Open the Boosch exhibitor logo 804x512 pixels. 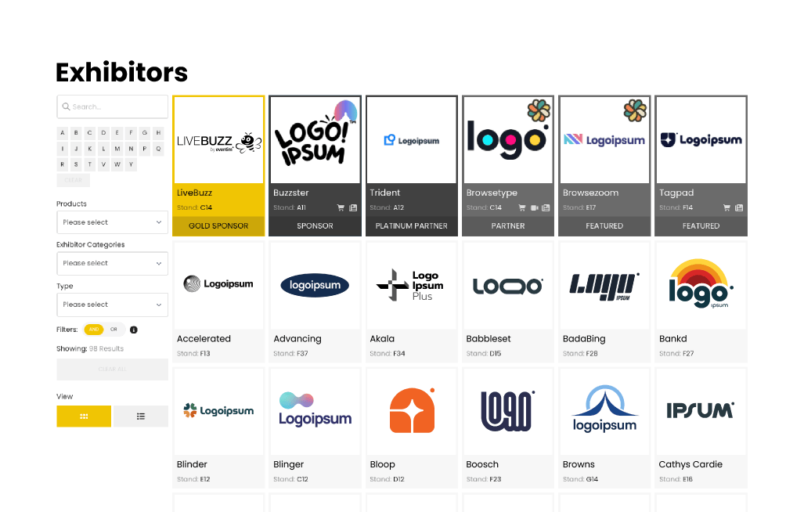(x=507, y=411)
